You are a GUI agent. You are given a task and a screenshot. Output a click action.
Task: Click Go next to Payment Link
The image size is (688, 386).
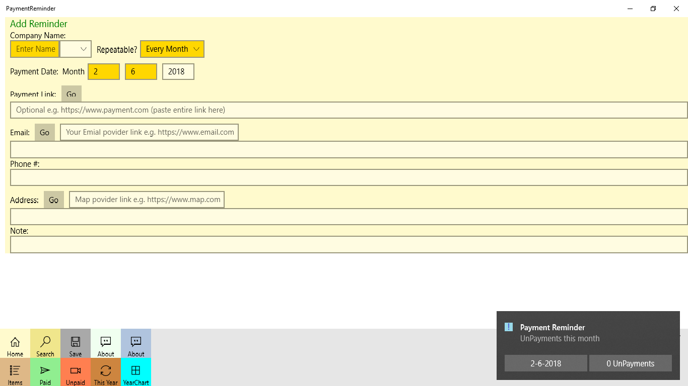click(x=72, y=94)
